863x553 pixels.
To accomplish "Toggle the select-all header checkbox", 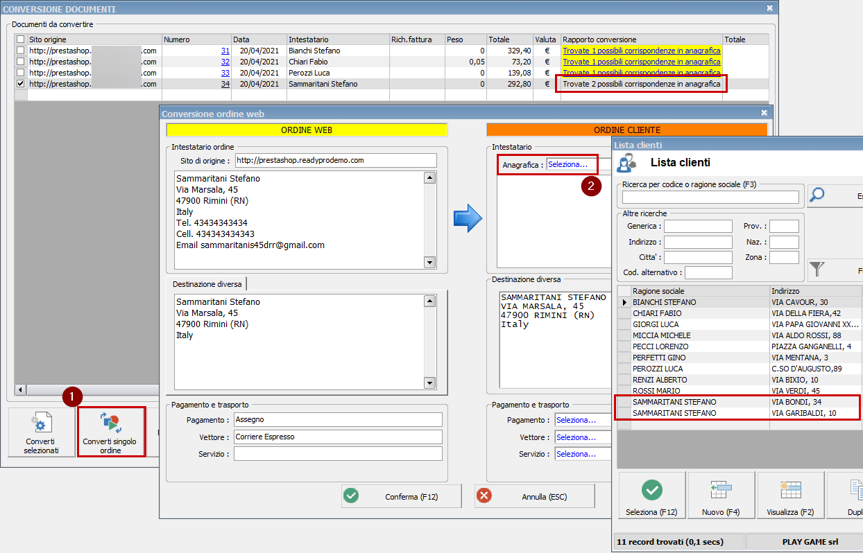I will (20, 39).
